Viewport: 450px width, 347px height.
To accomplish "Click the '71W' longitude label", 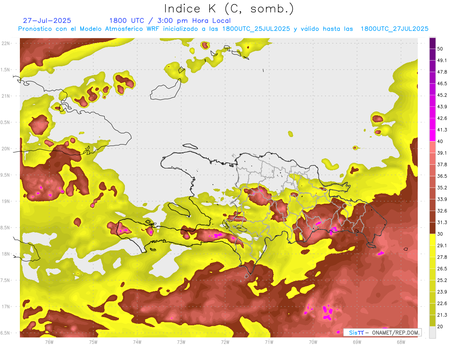I will tap(269, 342).
